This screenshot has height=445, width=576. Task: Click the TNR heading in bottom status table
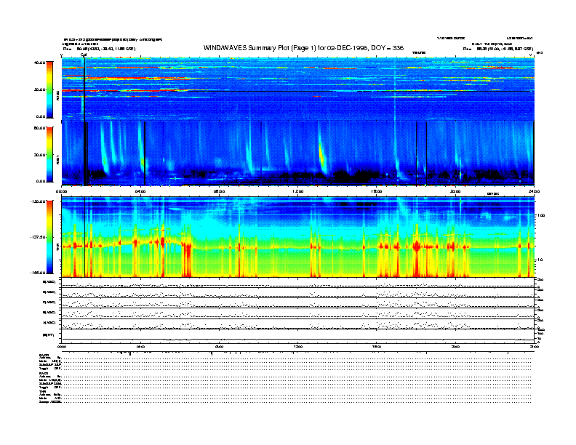43,391
